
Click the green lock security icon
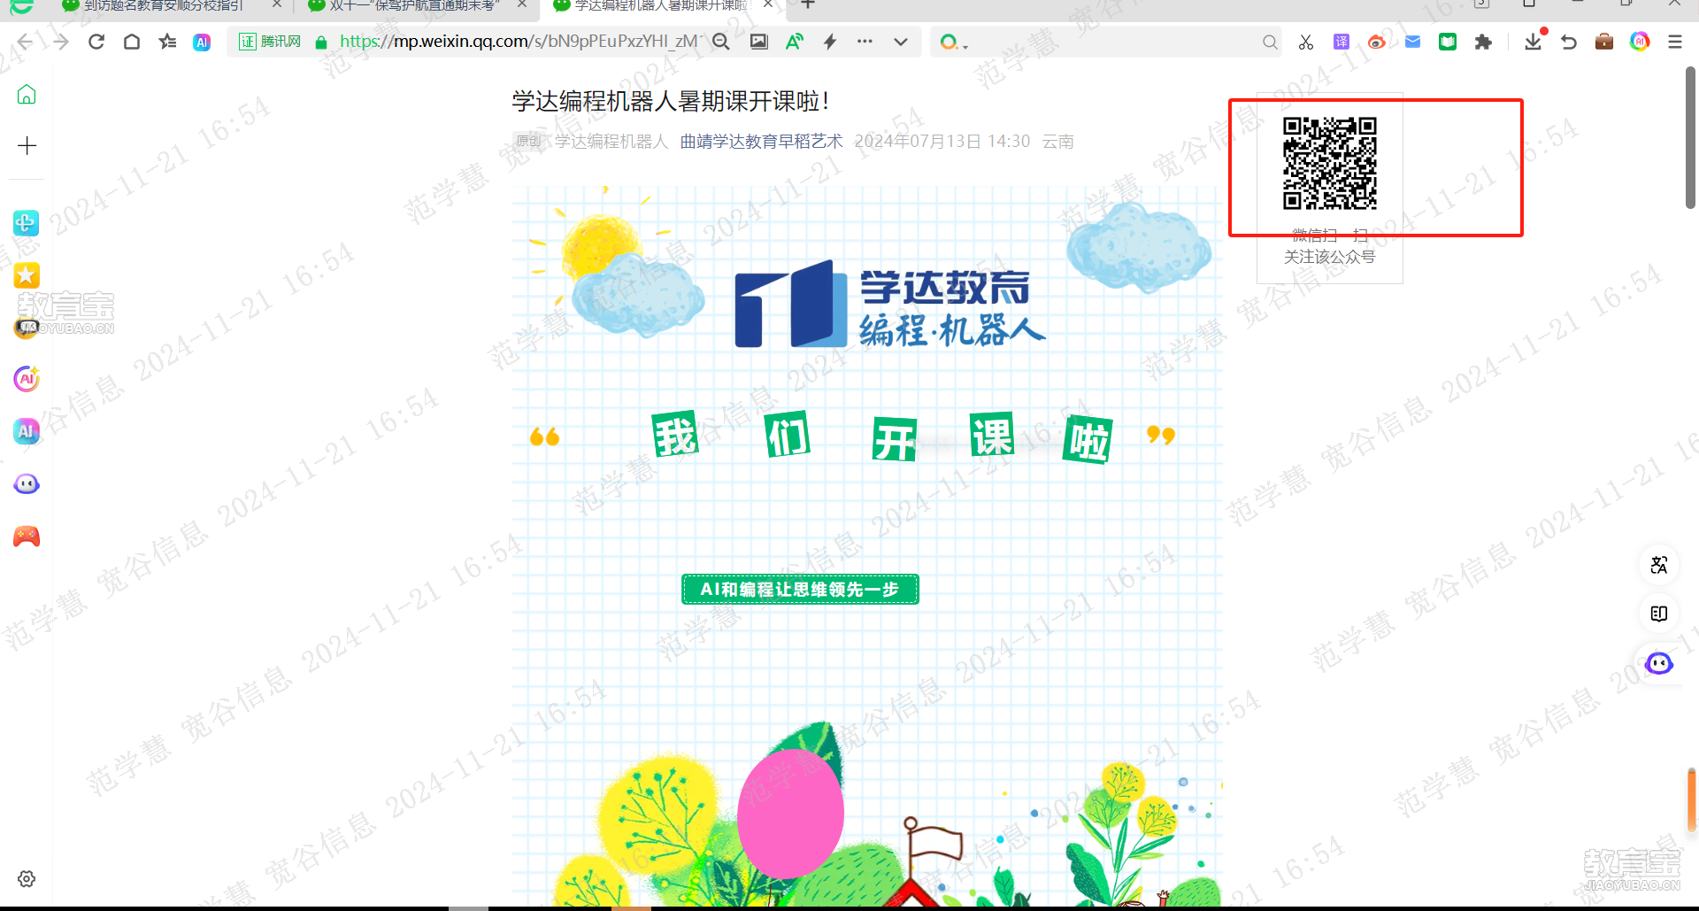click(x=321, y=42)
